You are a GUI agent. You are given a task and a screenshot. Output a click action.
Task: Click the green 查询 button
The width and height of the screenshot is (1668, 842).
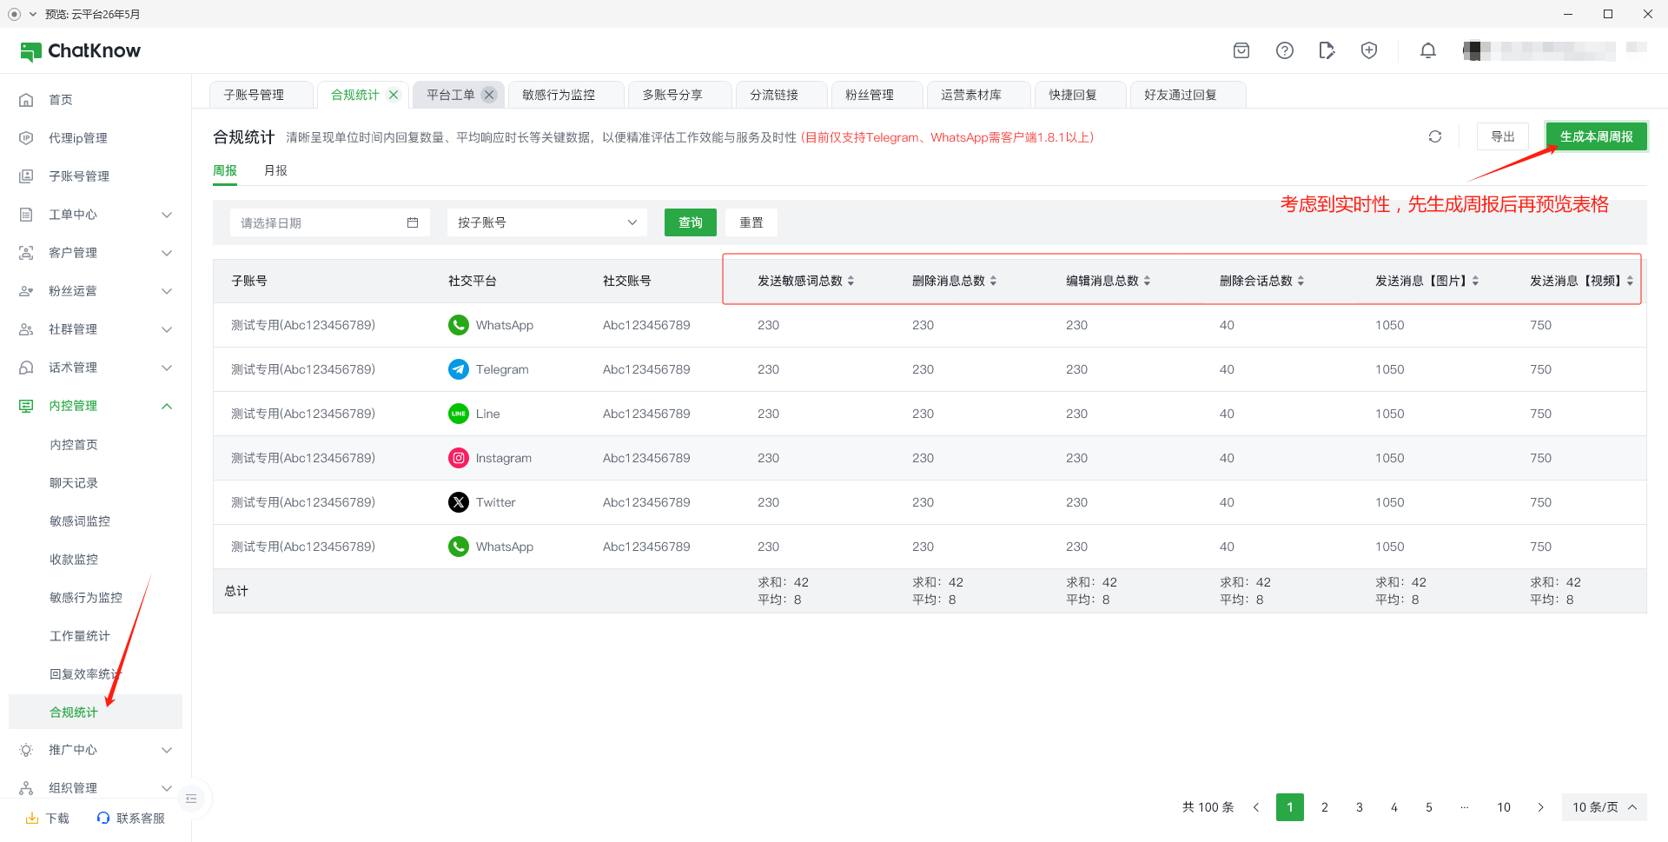tap(690, 222)
